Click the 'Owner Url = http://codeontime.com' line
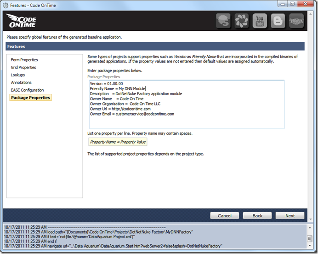 (120, 109)
